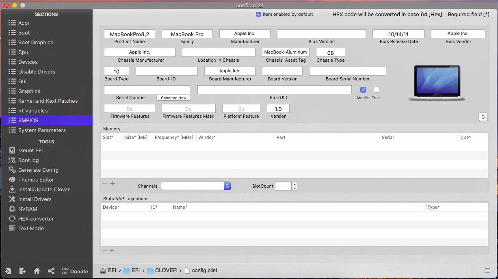Click the export configuration icon in bottom bar

22,271
